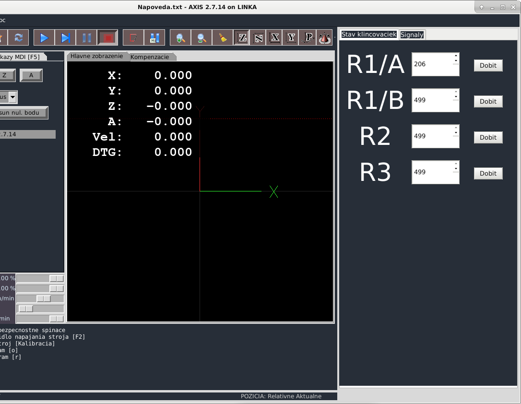Decrease the R1/B value with the down arrow
Image resolution: width=521 pixels, height=404 pixels.
pos(456,96)
